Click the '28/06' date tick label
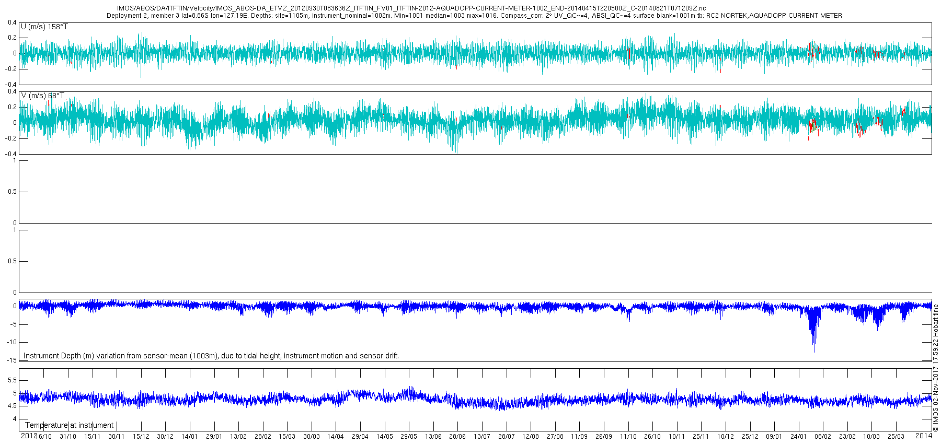The image size is (941, 444). (457, 437)
